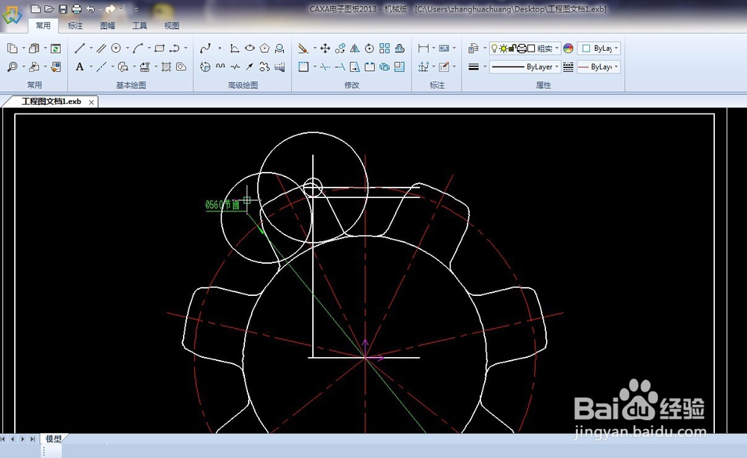747x458 pixels.
Task: Select the Hatch fill tool
Action: (x=167, y=66)
